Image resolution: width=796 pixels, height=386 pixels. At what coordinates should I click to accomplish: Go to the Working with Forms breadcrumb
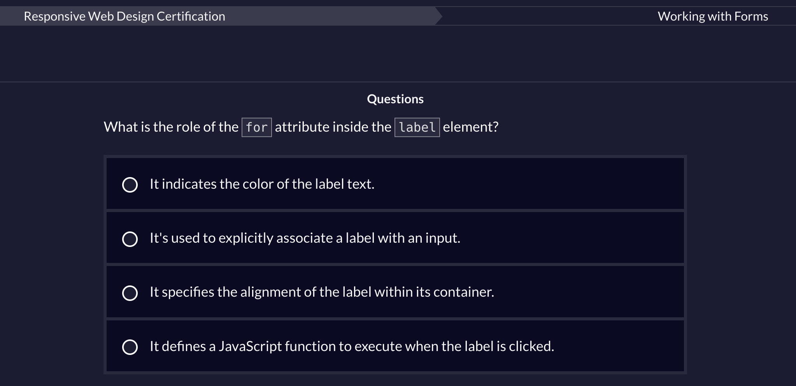tap(712, 16)
